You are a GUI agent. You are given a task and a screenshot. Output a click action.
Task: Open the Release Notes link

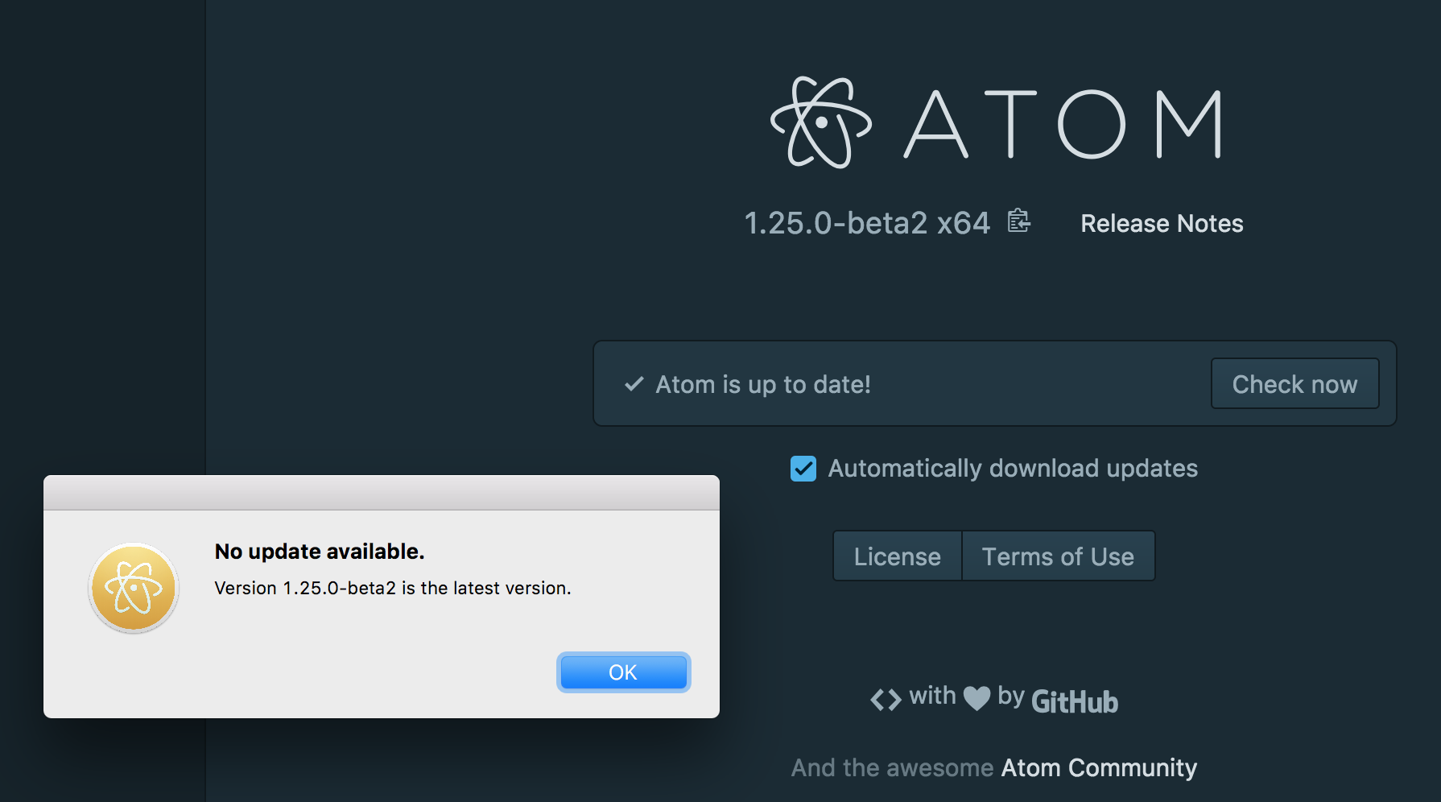pyautogui.click(x=1162, y=223)
